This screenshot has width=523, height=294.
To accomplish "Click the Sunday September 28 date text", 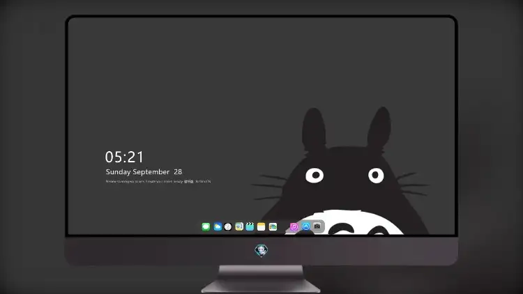I will (144, 172).
